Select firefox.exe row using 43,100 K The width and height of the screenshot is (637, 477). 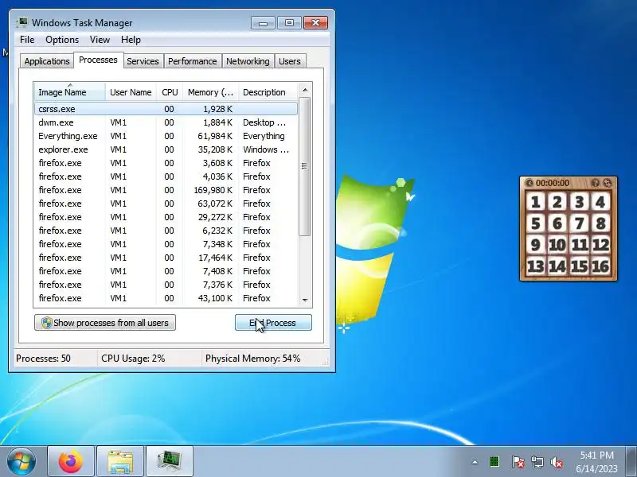[166, 298]
